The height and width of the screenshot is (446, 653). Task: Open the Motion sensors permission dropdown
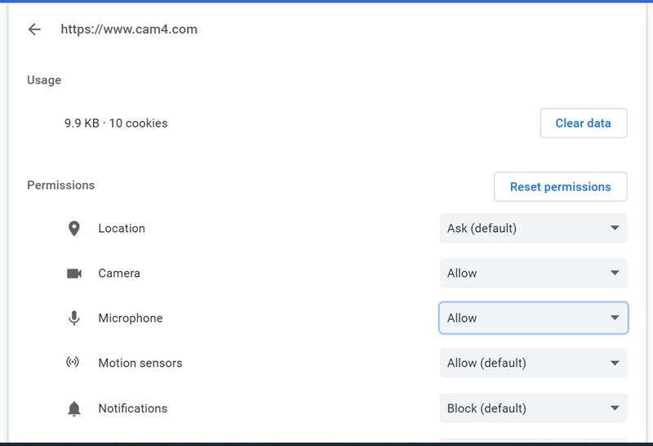pos(534,363)
